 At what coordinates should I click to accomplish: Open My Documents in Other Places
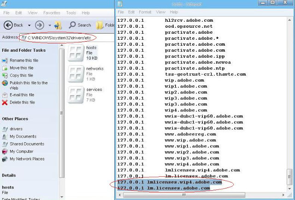click(23, 136)
